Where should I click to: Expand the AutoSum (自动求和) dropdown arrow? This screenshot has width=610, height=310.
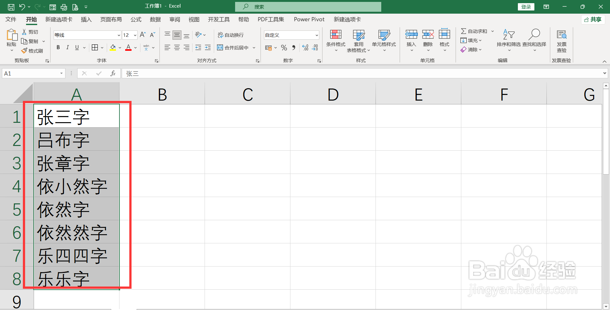click(x=492, y=31)
